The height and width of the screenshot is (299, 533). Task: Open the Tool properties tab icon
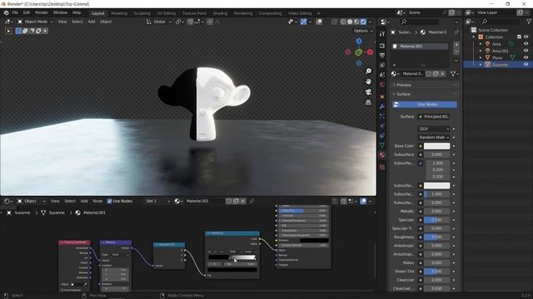pos(382,34)
